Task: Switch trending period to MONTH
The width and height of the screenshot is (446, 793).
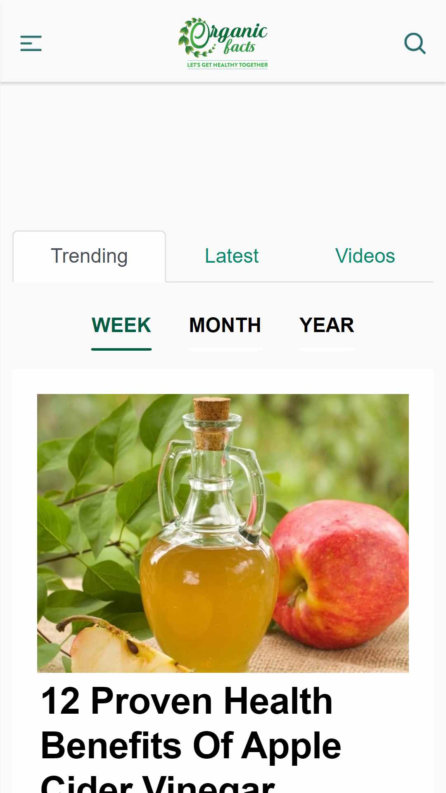Action: point(225,325)
